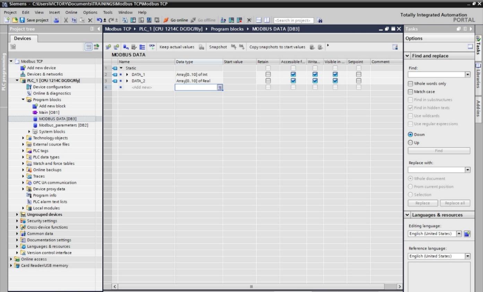The width and height of the screenshot is (483, 292).
Task: Uncheck Accessible from HMI for DATA_1
Action: 293,75
